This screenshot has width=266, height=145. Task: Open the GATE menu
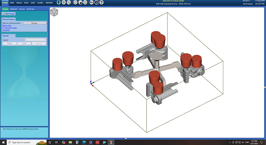pyautogui.click(x=33, y=3)
